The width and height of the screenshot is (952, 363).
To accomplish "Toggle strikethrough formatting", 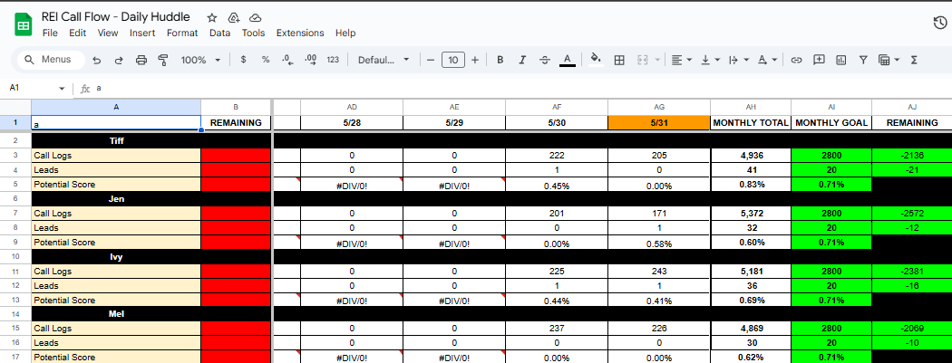I will pyautogui.click(x=545, y=60).
